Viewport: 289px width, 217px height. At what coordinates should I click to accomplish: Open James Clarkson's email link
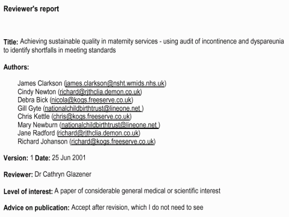(115, 83)
